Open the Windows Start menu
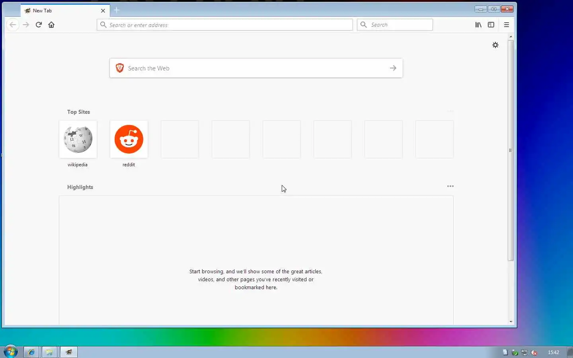The image size is (573, 358). 11,352
